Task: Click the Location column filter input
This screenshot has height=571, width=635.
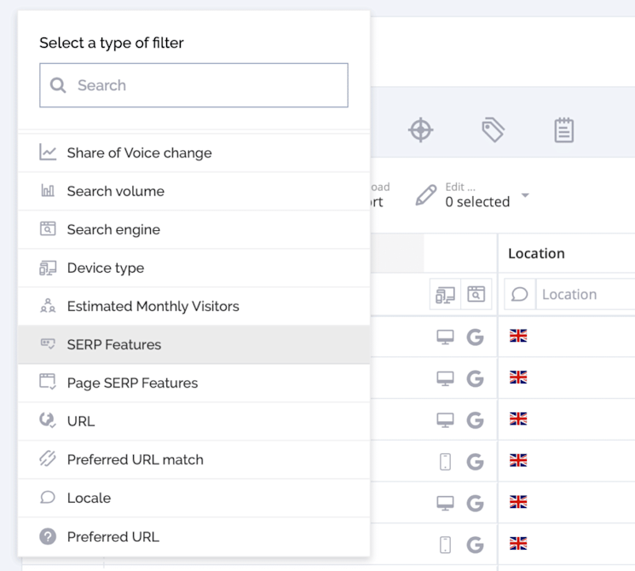Action: tap(585, 294)
